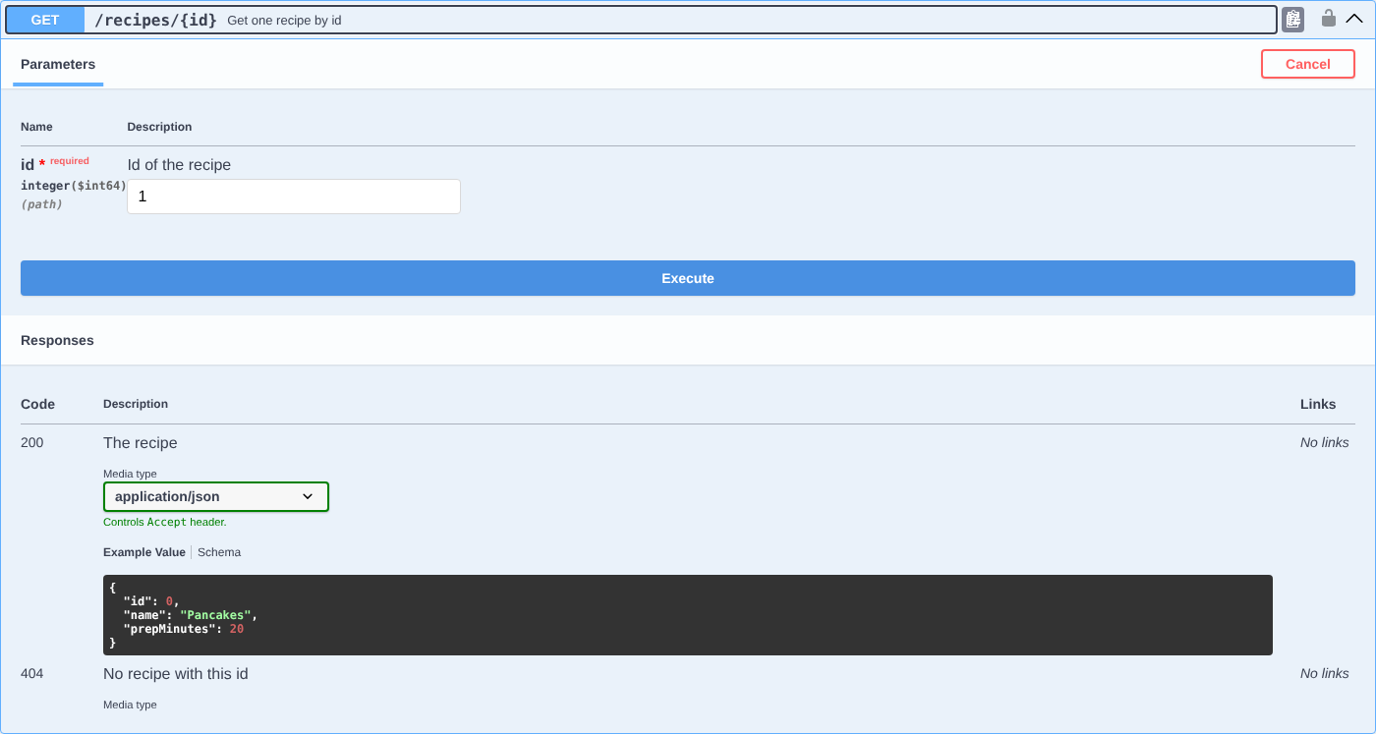Click the 200 response code
1376x734 pixels.
[32, 443]
